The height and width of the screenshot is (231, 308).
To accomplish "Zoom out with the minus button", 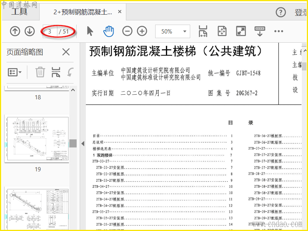I will point(127,31).
